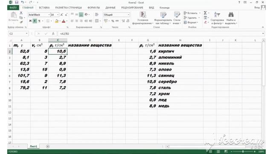The image size is (273, 154).
Task: Decrease decimal places
Action: click(128, 21)
